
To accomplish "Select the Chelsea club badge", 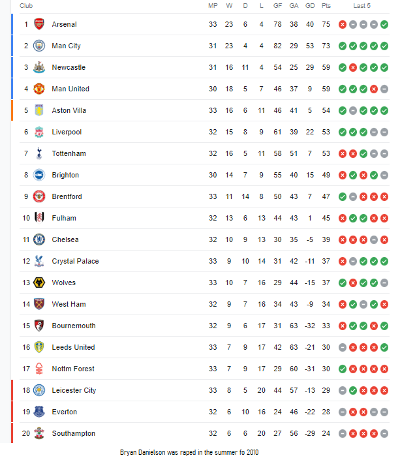I will click(39, 239).
